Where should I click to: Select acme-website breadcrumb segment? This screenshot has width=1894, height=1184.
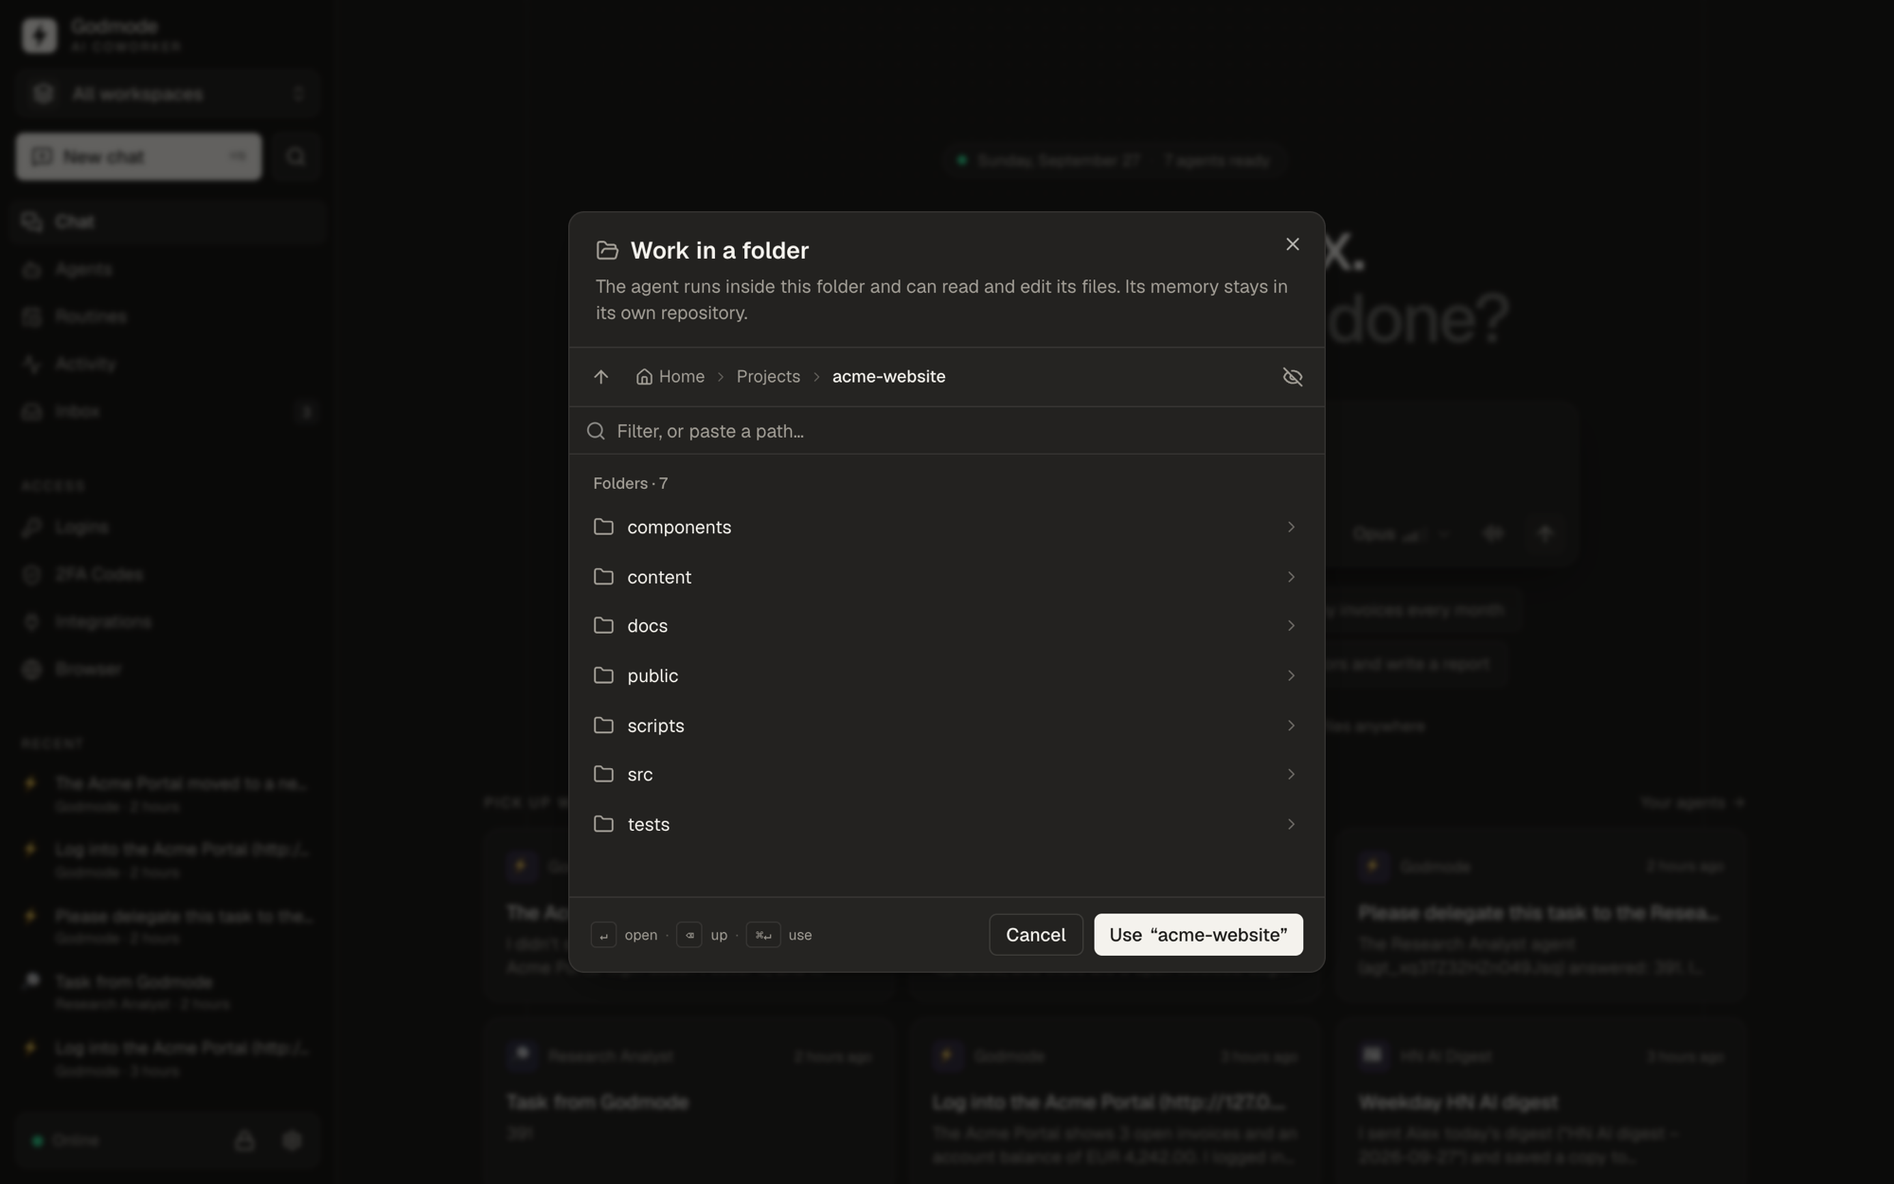pos(888,377)
